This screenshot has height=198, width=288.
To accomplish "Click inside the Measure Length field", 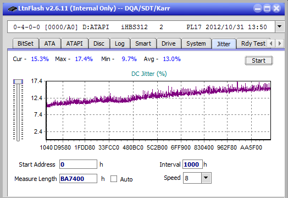I will pyautogui.click(x=78, y=179).
